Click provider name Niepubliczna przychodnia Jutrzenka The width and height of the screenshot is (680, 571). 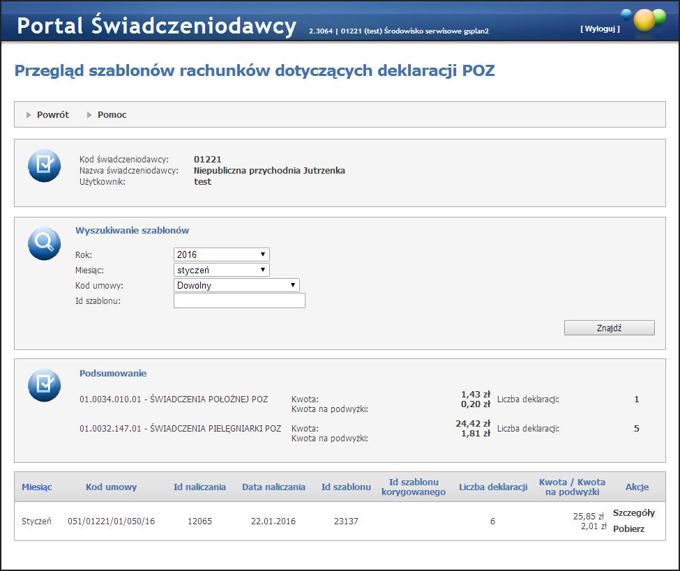[269, 170]
